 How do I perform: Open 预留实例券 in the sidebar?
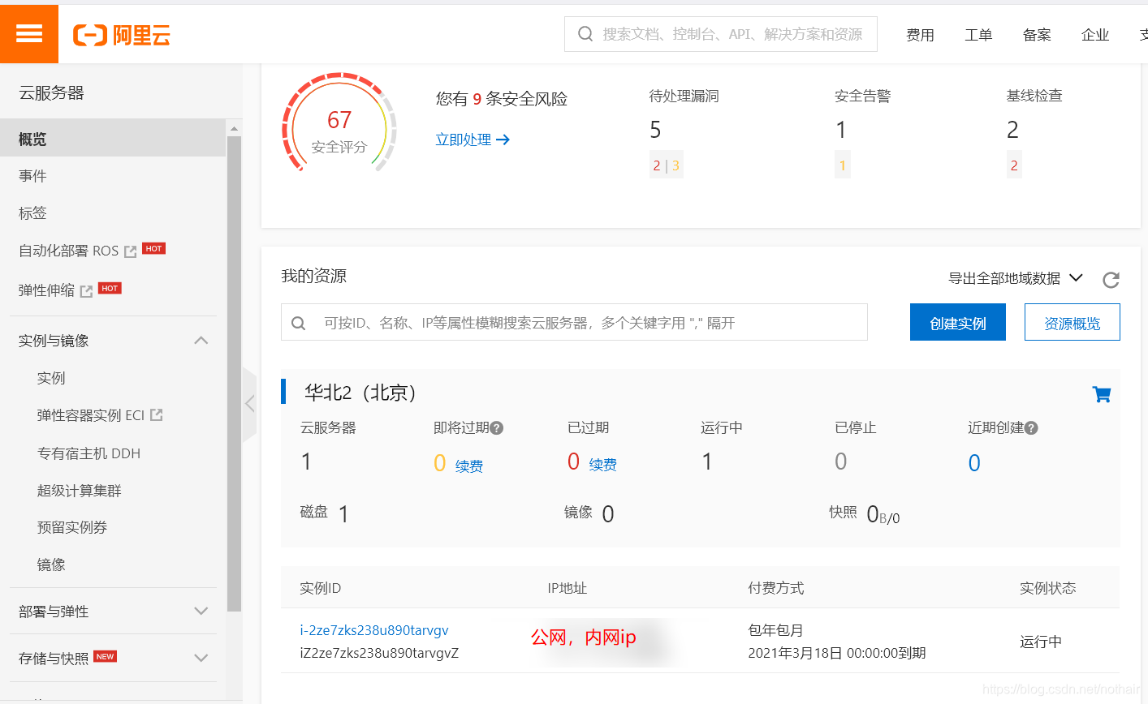coord(72,527)
